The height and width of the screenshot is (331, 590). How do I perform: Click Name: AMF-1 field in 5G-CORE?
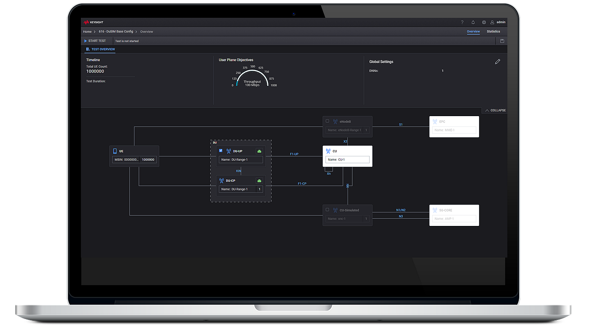(454, 219)
